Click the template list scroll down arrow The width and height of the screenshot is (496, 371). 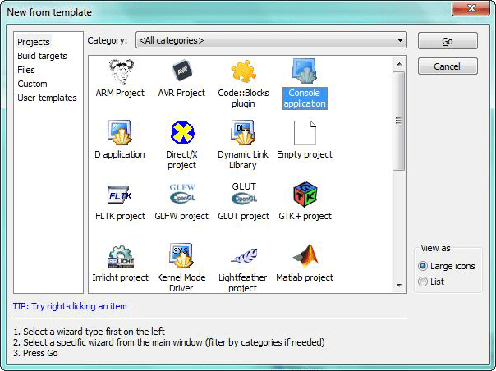399,286
